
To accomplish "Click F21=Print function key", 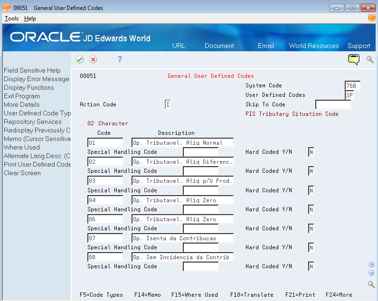I will coord(300,295).
